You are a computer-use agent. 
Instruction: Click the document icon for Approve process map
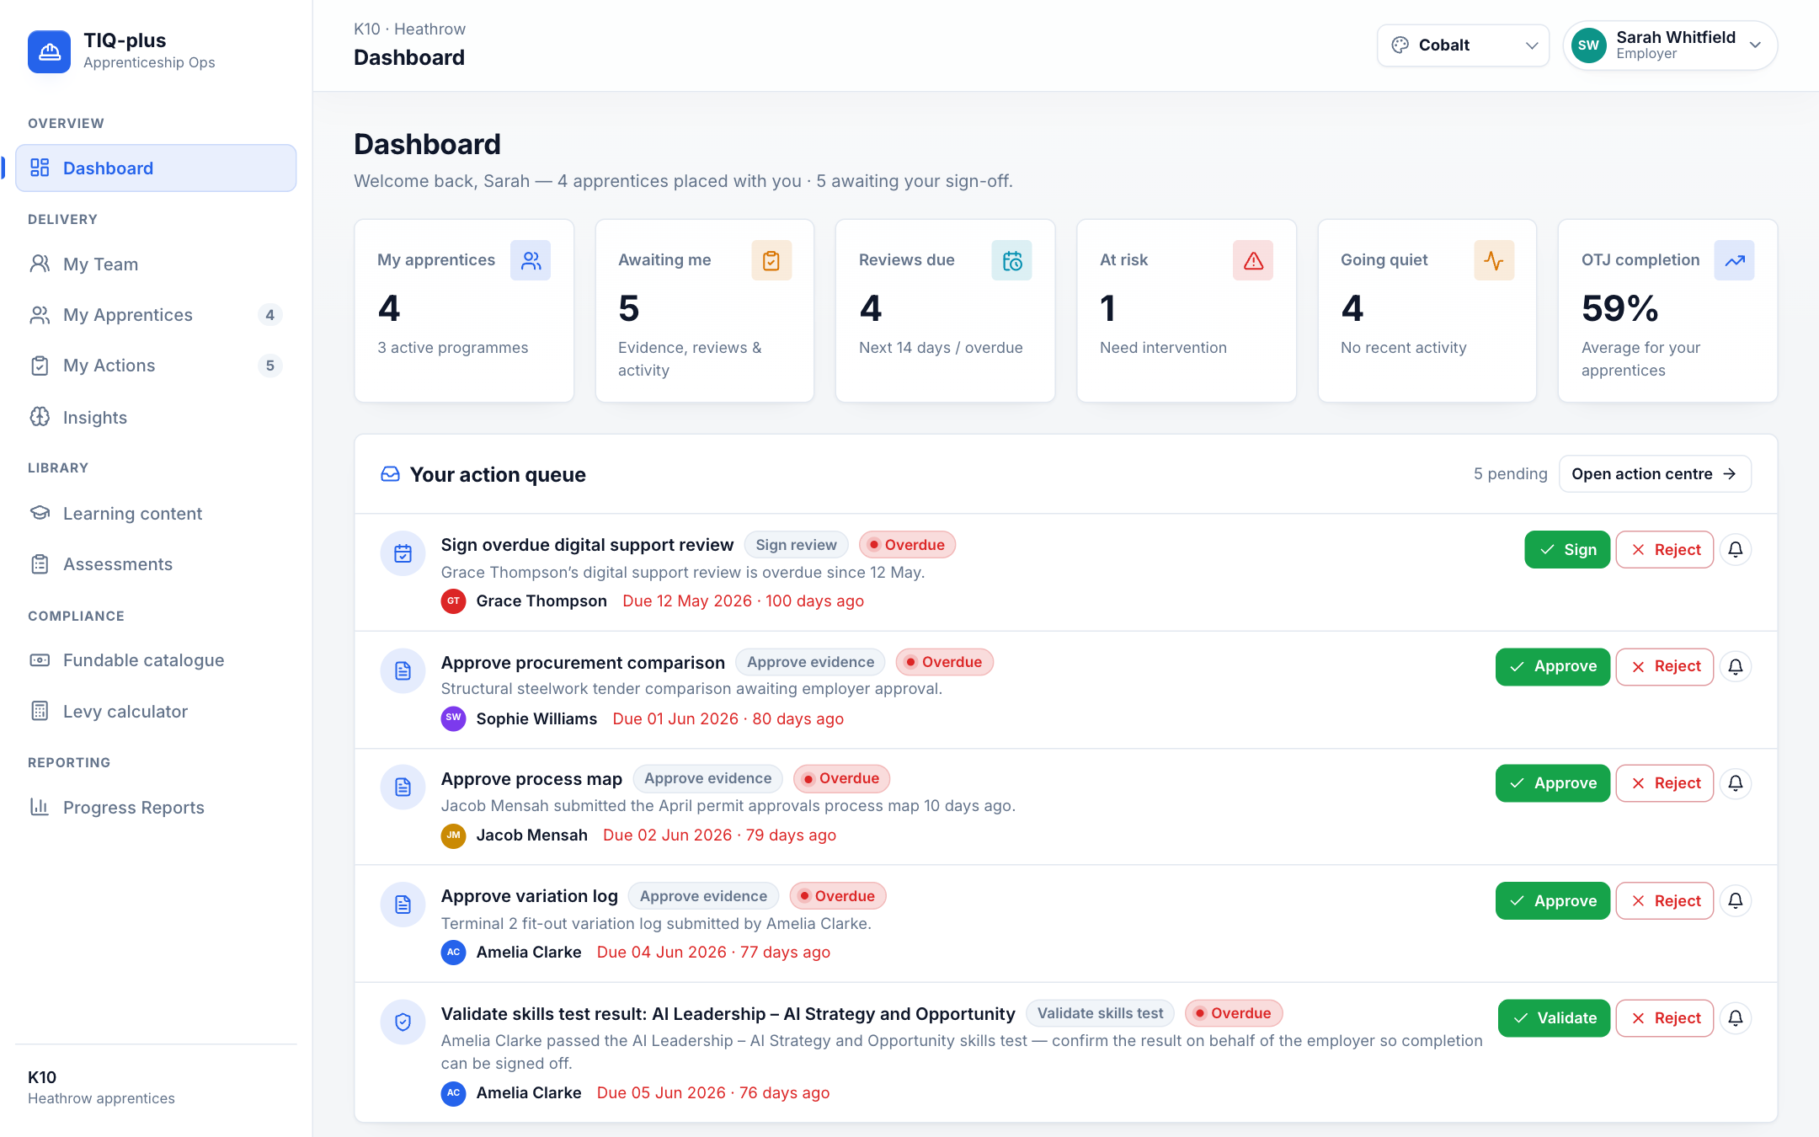(x=403, y=787)
